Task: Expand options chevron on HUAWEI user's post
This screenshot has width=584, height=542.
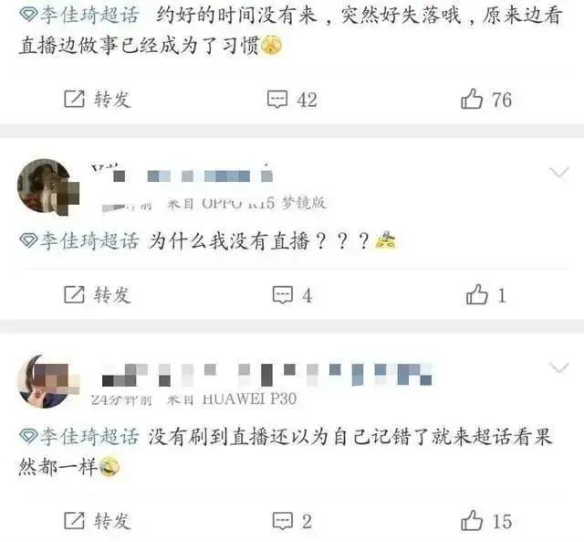Action: 559,367
